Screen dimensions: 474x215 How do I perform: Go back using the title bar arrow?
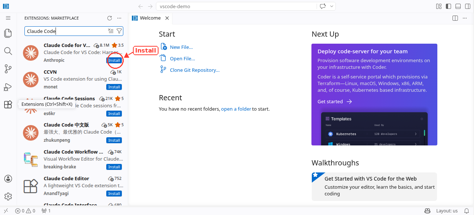(x=141, y=6)
